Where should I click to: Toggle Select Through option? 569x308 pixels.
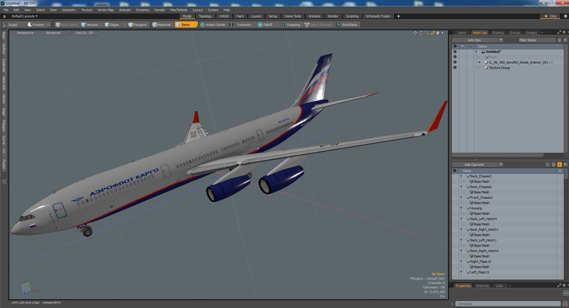pyautogui.click(x=318, y=25)
